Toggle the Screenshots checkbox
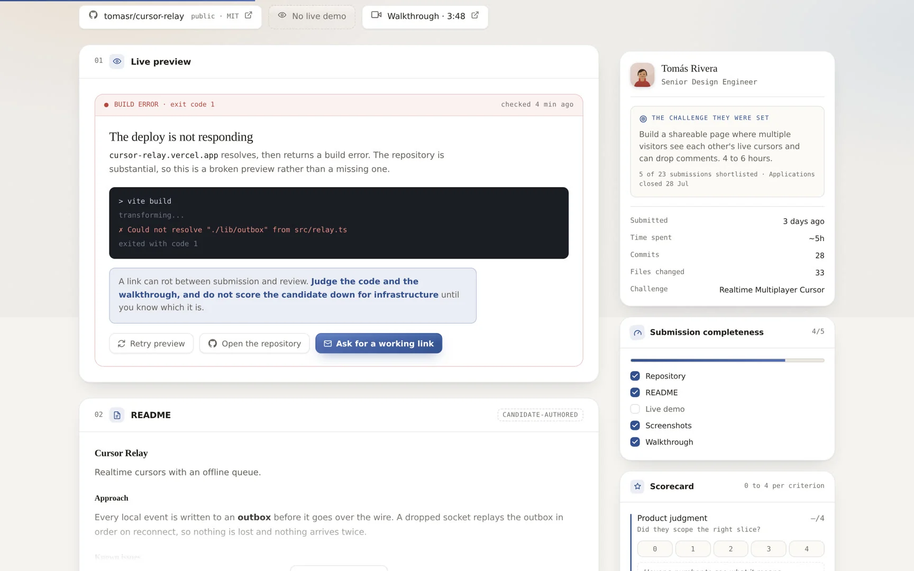The image size is (914, 571). pyautogui.click(x=635, y=426)
